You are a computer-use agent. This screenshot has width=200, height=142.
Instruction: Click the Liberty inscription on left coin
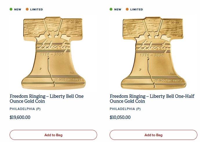[x=54, y=46]
